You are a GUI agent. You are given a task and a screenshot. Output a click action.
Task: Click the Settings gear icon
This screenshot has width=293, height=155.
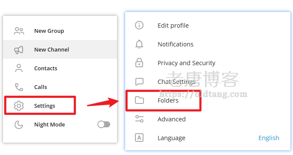tap(19, 106)
